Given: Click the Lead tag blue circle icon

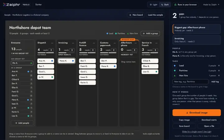Looking at the screenshot, I should (175, 66).
